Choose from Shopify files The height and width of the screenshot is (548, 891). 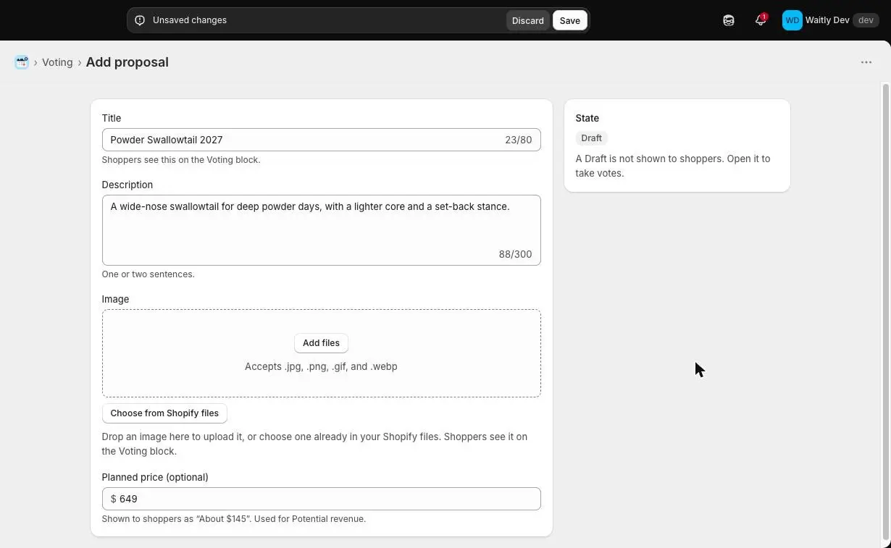[x=164, y=413]
